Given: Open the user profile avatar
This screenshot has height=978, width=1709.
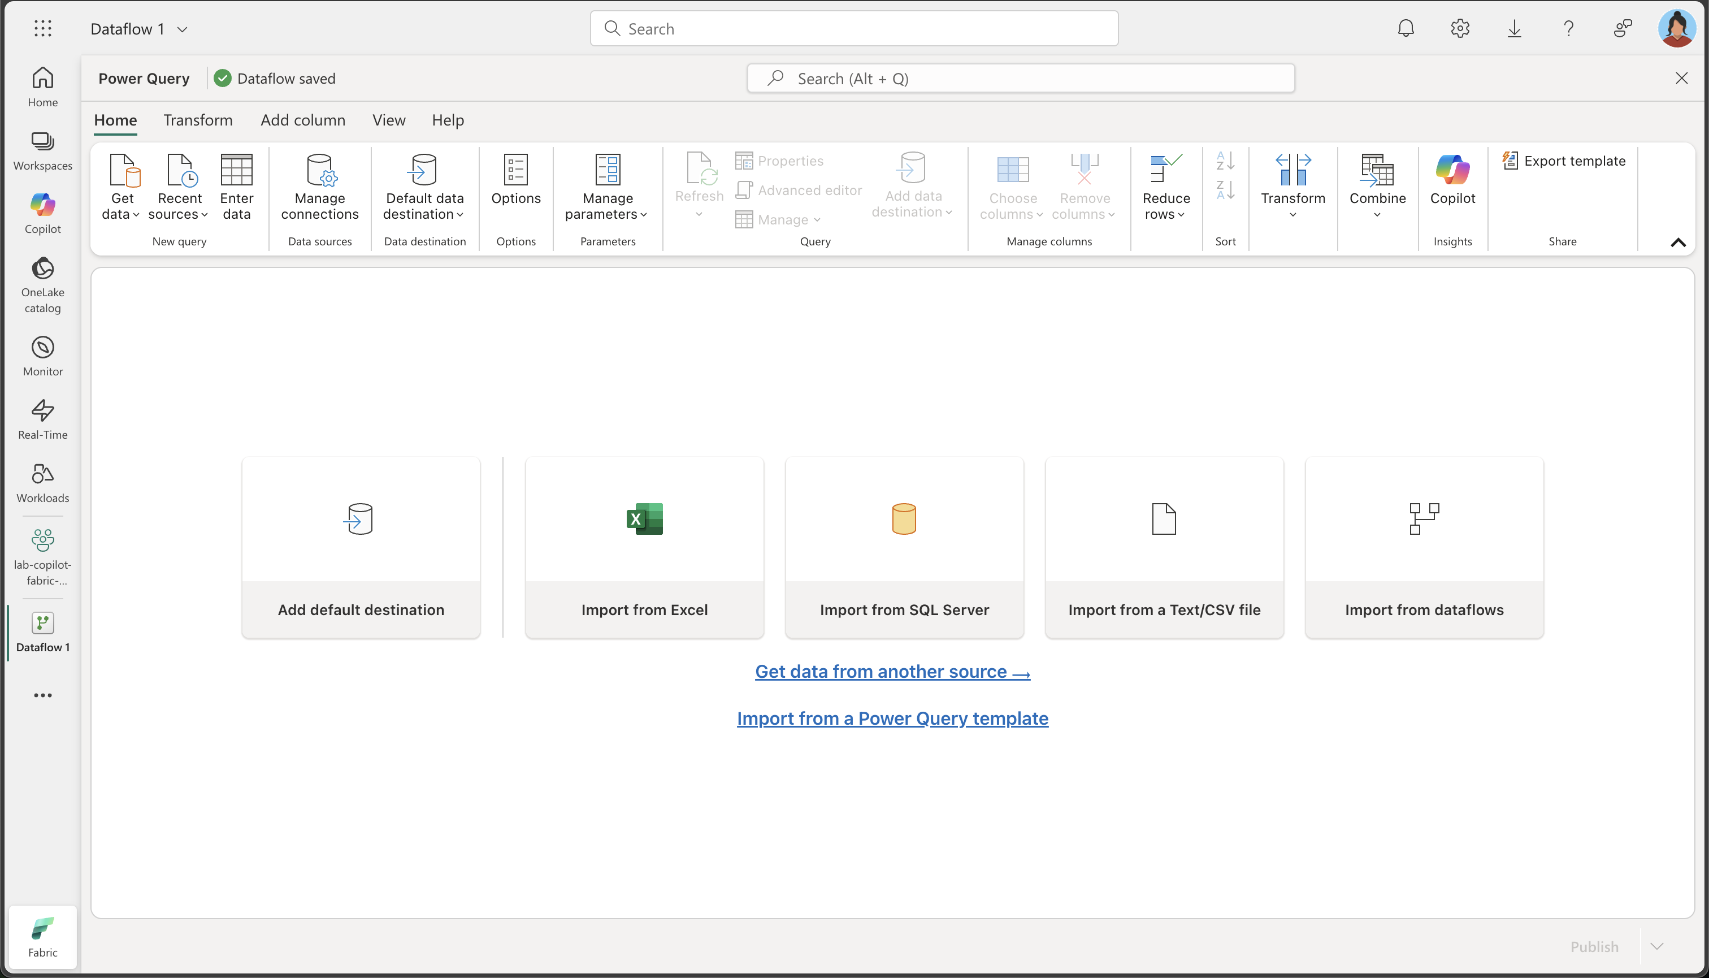Looking at the screenshot, I should pos(1676,28).
